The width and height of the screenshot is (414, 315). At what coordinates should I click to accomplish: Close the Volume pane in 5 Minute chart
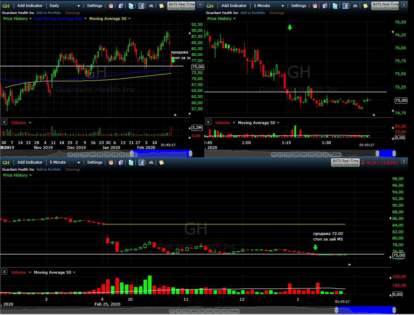4,271
